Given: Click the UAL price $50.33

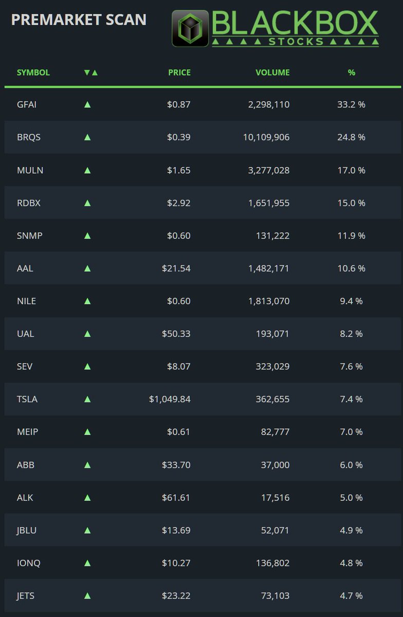Looking at the screenshot, I should click(x=175, y=334).
